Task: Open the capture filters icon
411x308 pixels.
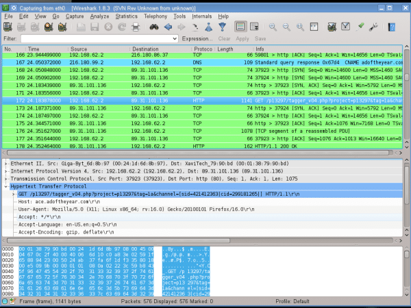Action: pos(332,27)
